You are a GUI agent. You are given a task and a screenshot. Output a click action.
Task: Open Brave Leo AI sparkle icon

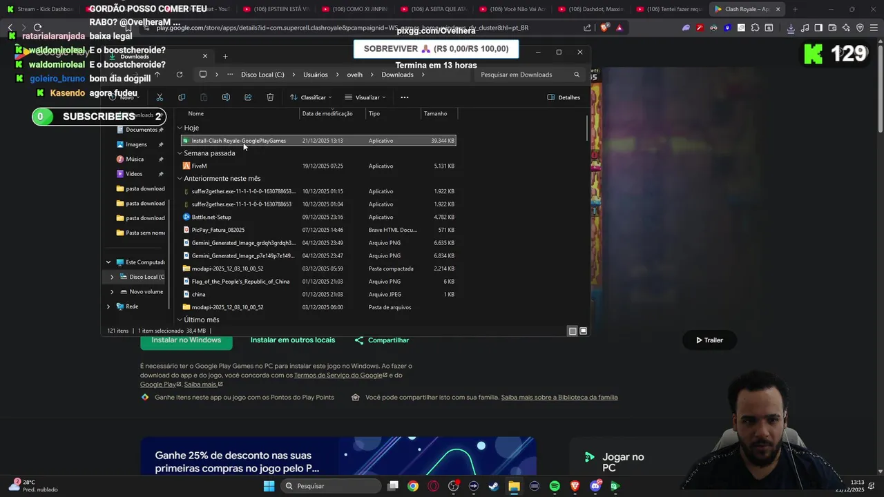(846, 28)
